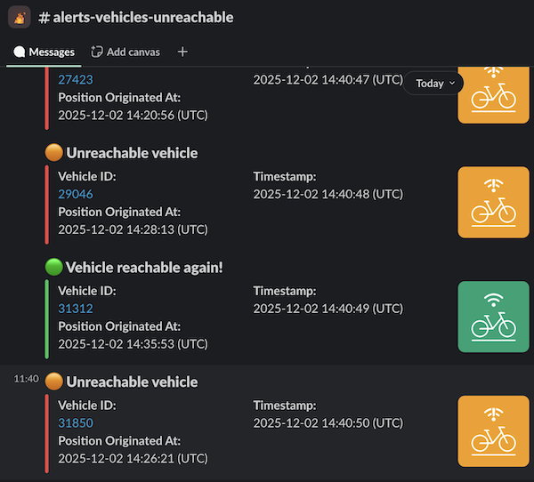Viewport: 534px width, 482px height.
Task: Follow the 31312 vehicle ID link
Action: [75, 309]
